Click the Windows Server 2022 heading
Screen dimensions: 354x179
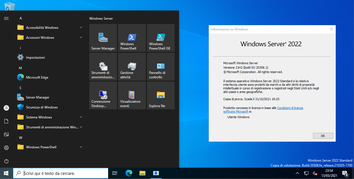[x=271, y=44]
